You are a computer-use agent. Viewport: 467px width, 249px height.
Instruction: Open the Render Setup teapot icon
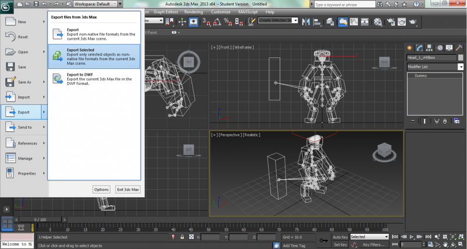(391, 22)
